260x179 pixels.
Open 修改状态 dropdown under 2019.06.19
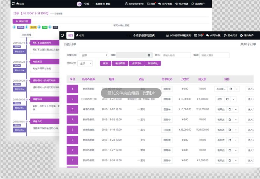[x=19, y=52]
